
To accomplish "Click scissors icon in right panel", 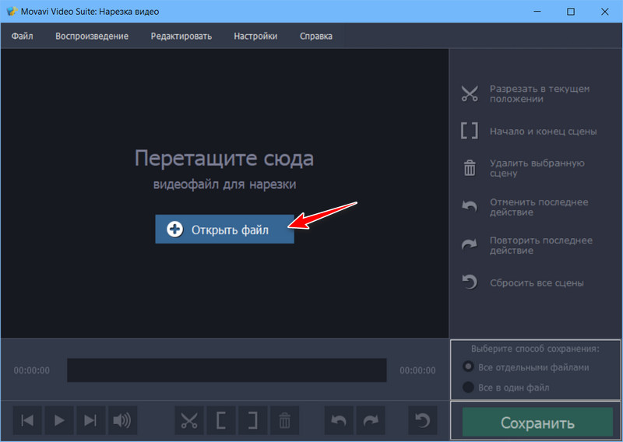I will point(470,93).
